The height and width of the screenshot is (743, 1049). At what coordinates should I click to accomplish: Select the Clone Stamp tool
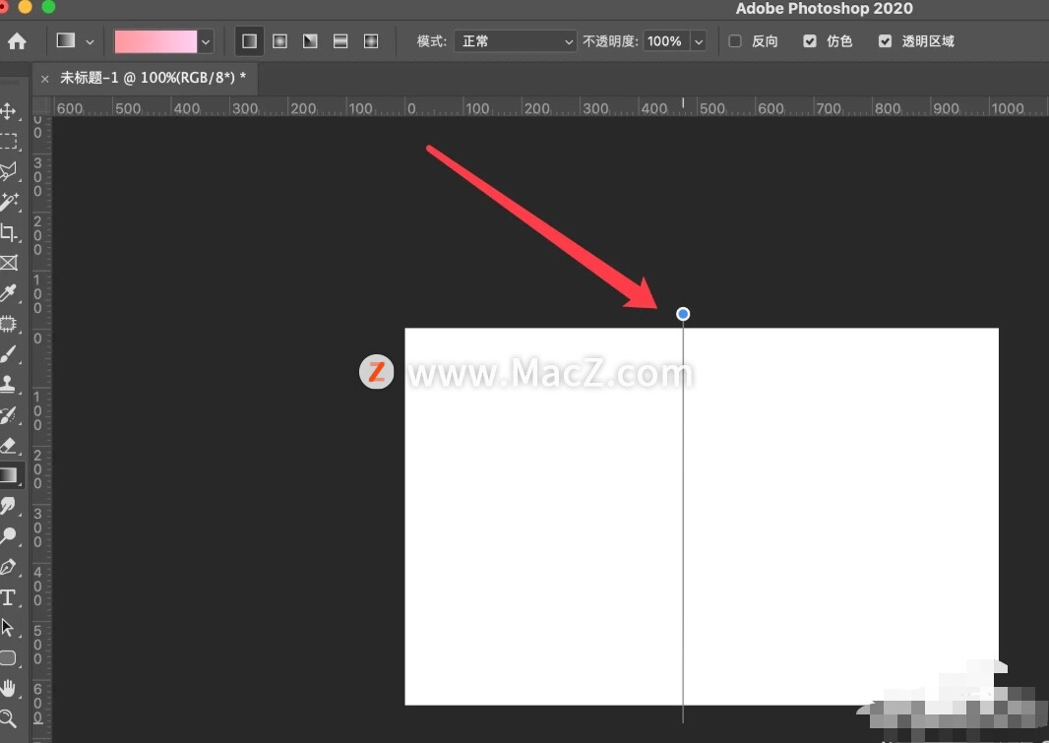pyautogui.click(x=9, y=384)
